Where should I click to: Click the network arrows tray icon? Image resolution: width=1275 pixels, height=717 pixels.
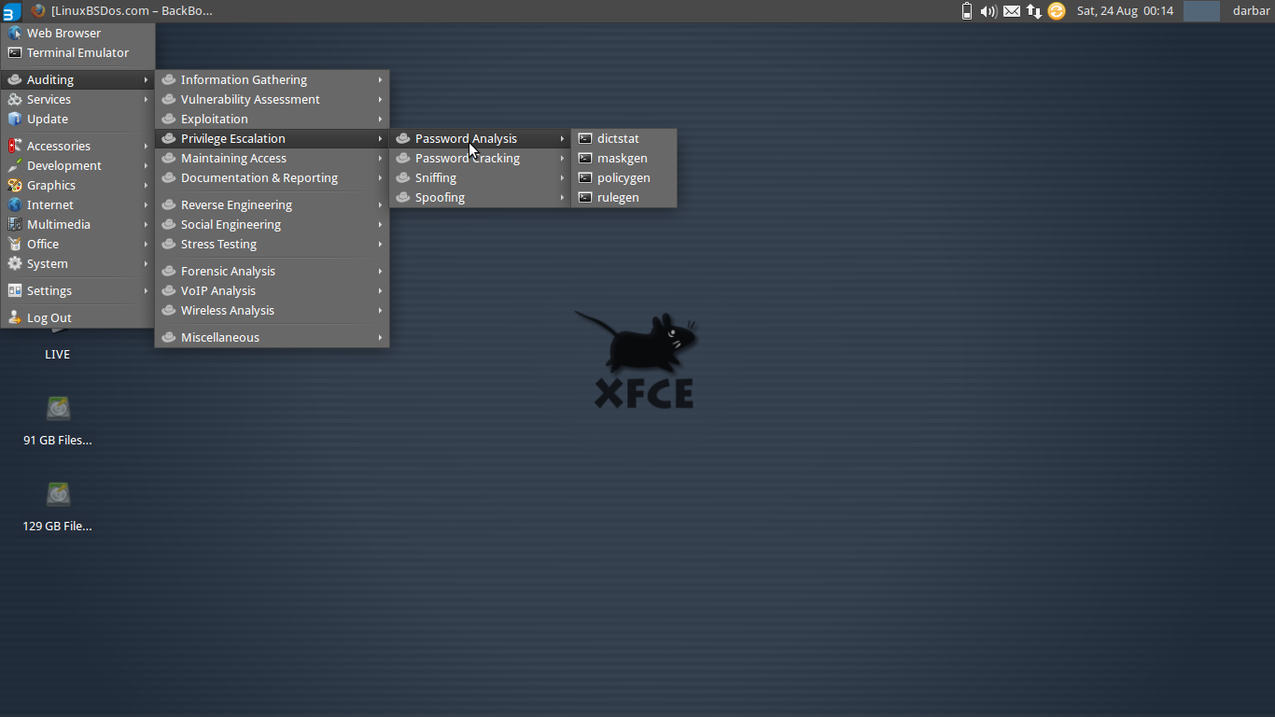tap(1034, 11)
